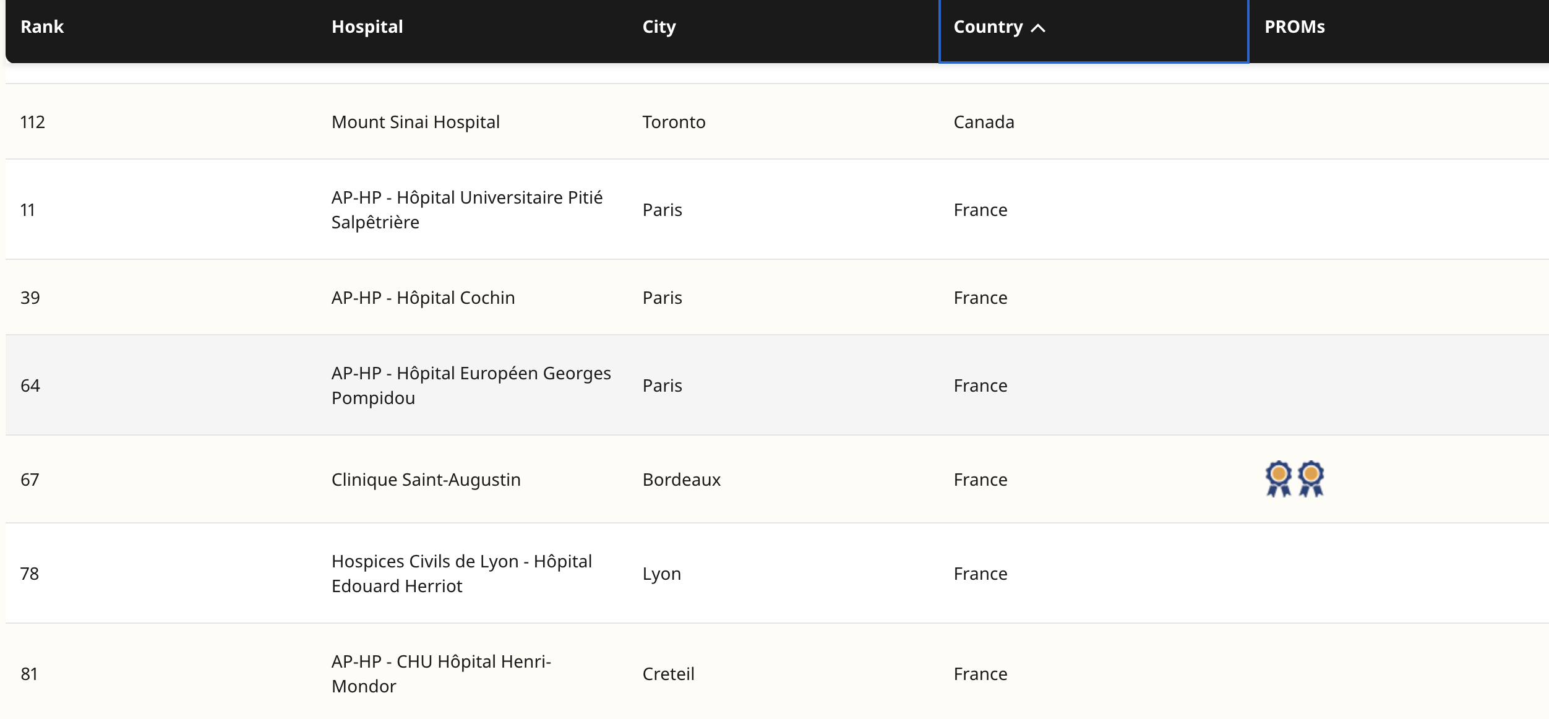Click the sort arrow beside Country
Image resolution: width=1549 pixels, height=719 pixels.
tap(1039, 28)
